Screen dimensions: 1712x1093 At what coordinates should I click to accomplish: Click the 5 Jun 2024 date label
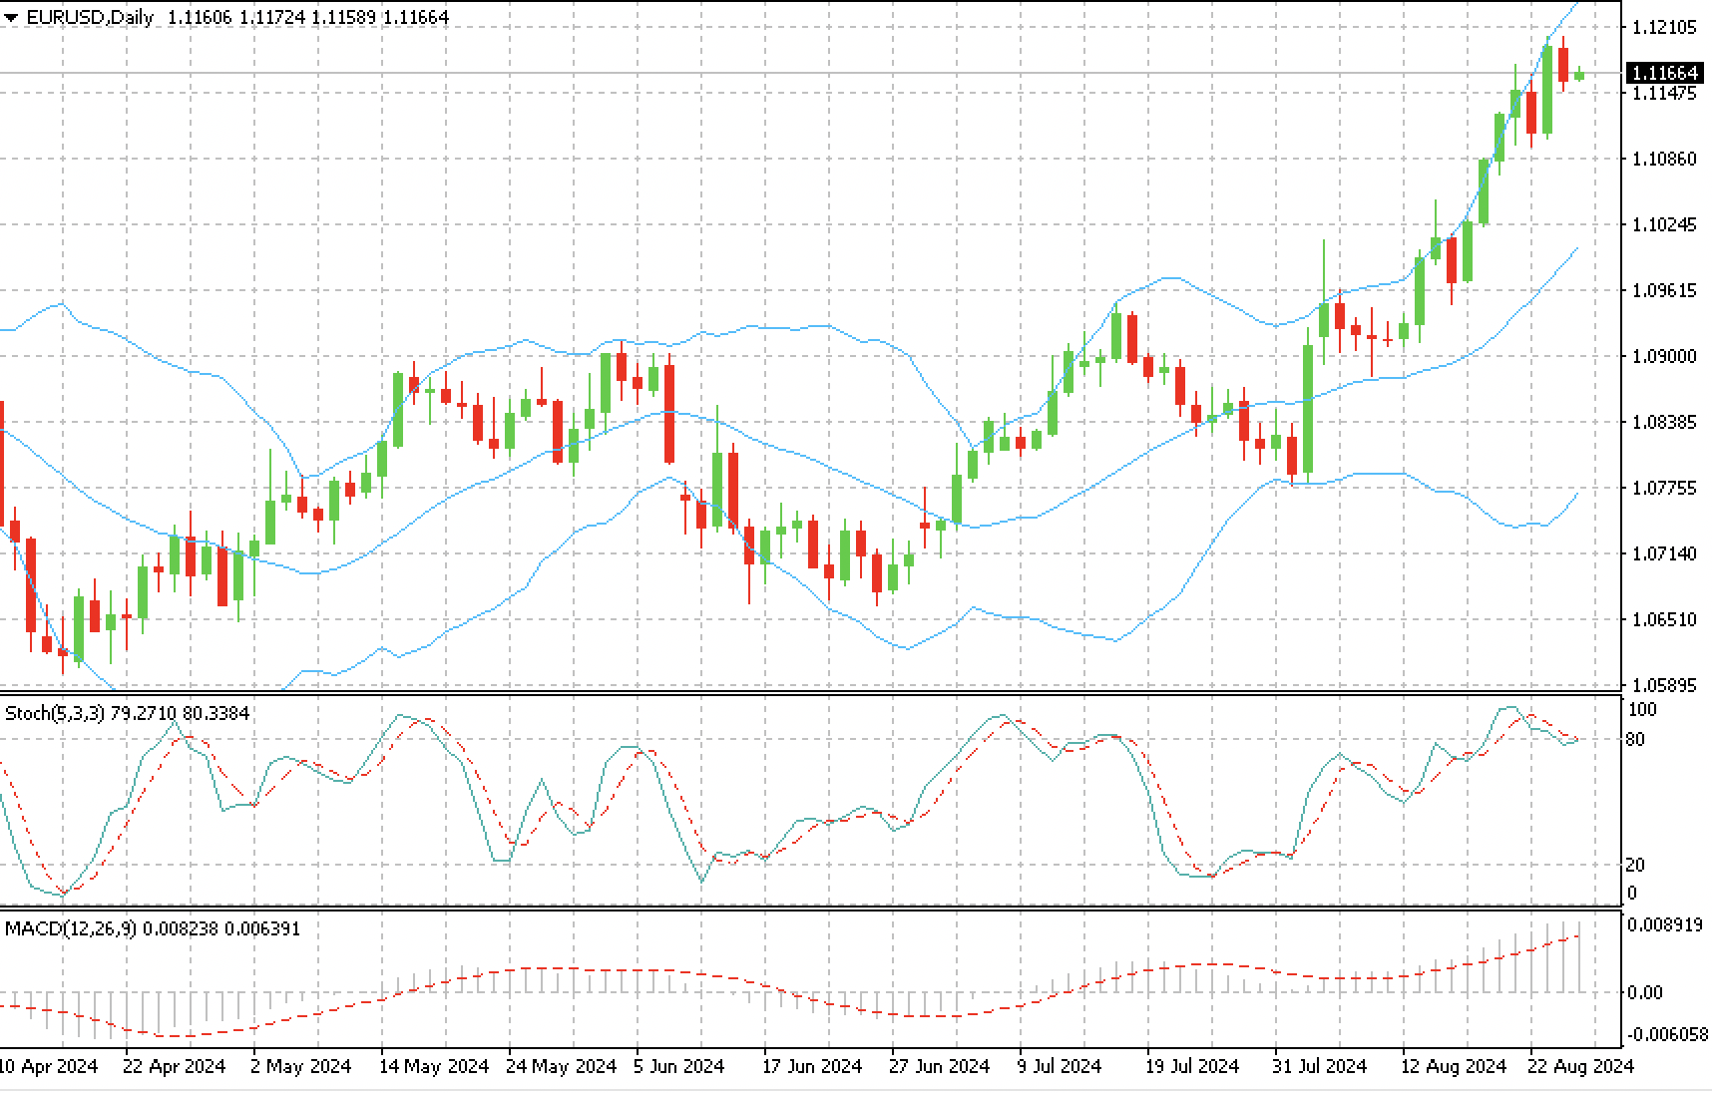[x=678, y=1066]
